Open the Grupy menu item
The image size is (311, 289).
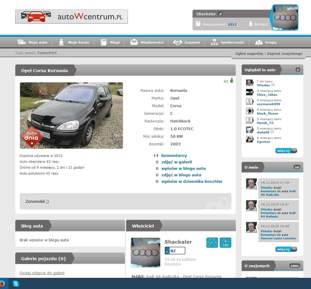pos(271,42)
